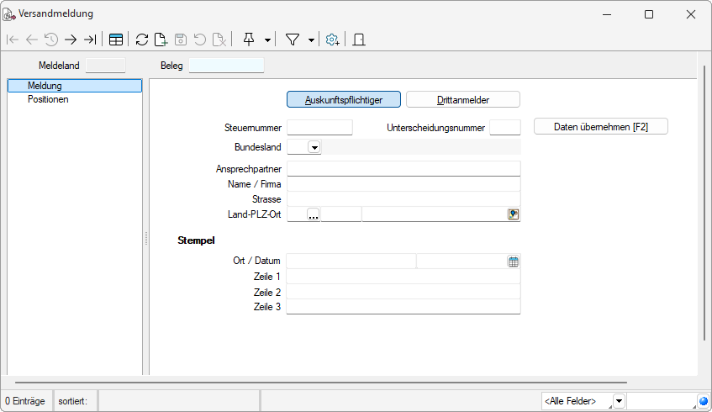Click the refresh icon in toolbar
This screenshot has height=412, width=712.
pos(142,40)
